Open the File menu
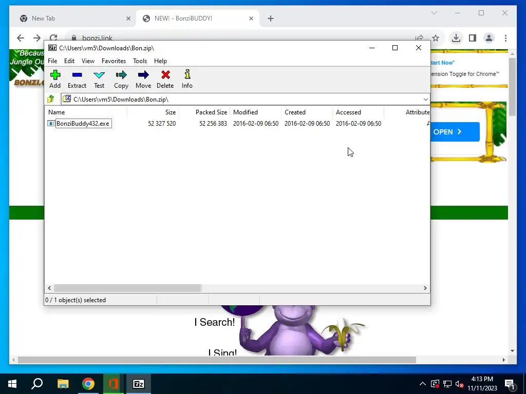Image resolution: width=526 pixels, height=394 pixels. [52, 61]
